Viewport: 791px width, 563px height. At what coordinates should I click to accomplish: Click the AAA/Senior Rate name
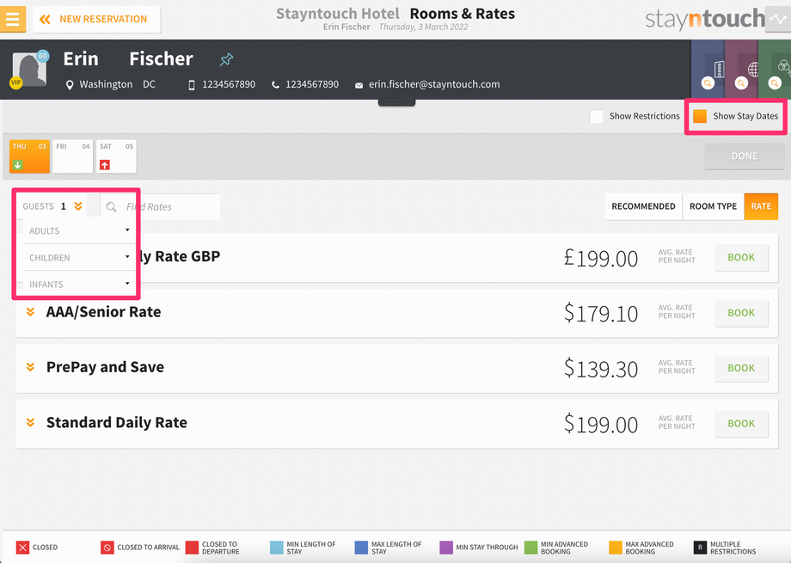pos(103,312)
